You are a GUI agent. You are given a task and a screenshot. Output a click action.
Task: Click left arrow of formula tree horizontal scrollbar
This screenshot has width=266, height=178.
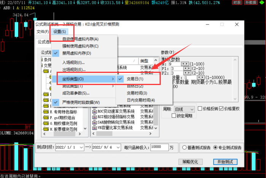tap(44, 134)
